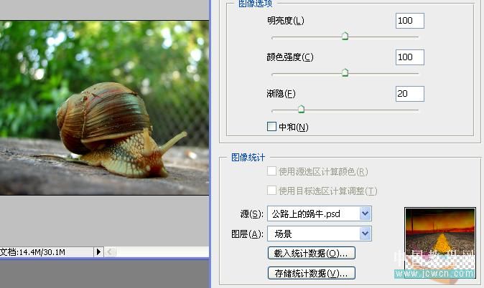Click the 明亮度(L) label

286,21
